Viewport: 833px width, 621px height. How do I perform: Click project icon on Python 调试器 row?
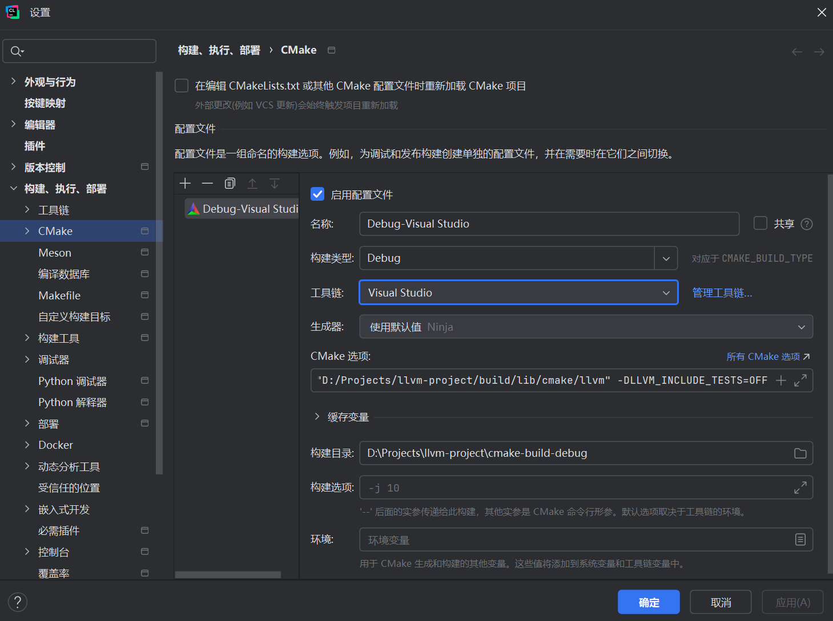[x=144, y=380]
